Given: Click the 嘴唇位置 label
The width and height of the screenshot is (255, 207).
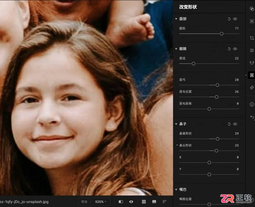Looking at the screenshot, I should click(185, 199).
